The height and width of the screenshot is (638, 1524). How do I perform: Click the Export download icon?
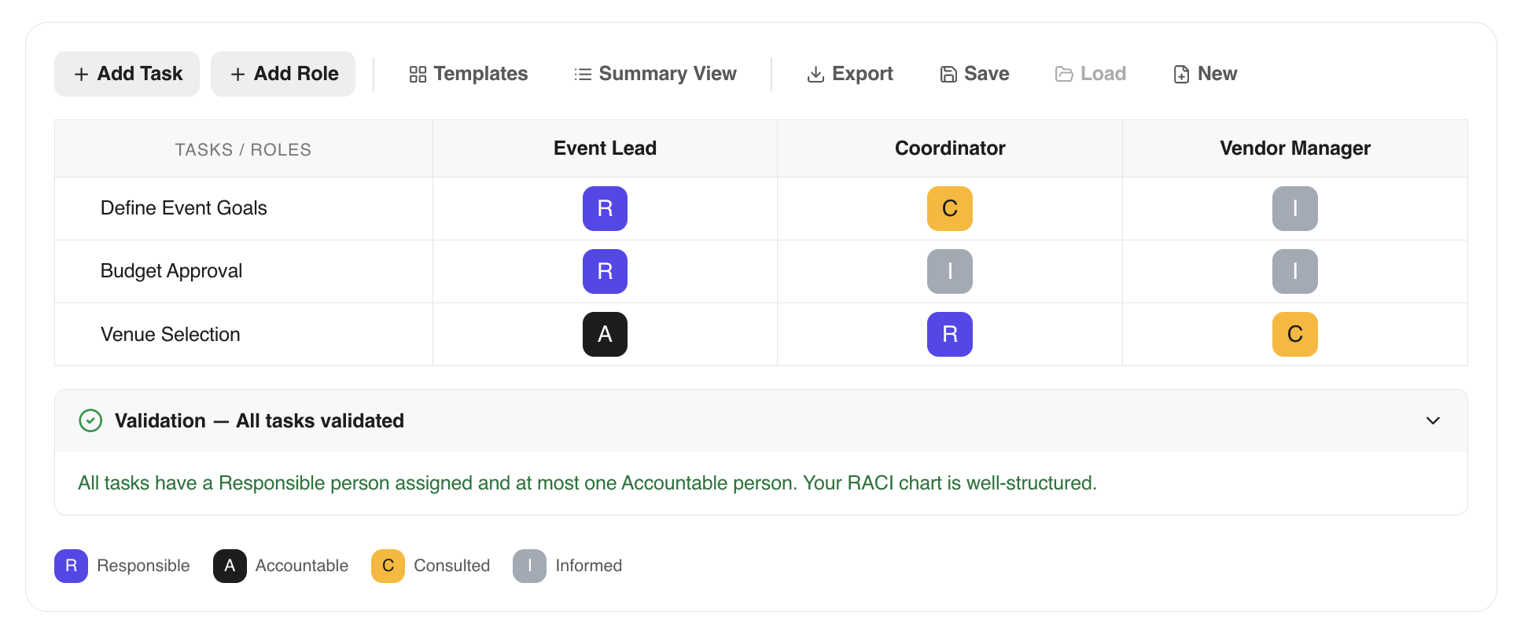click(x=815, y=74)
